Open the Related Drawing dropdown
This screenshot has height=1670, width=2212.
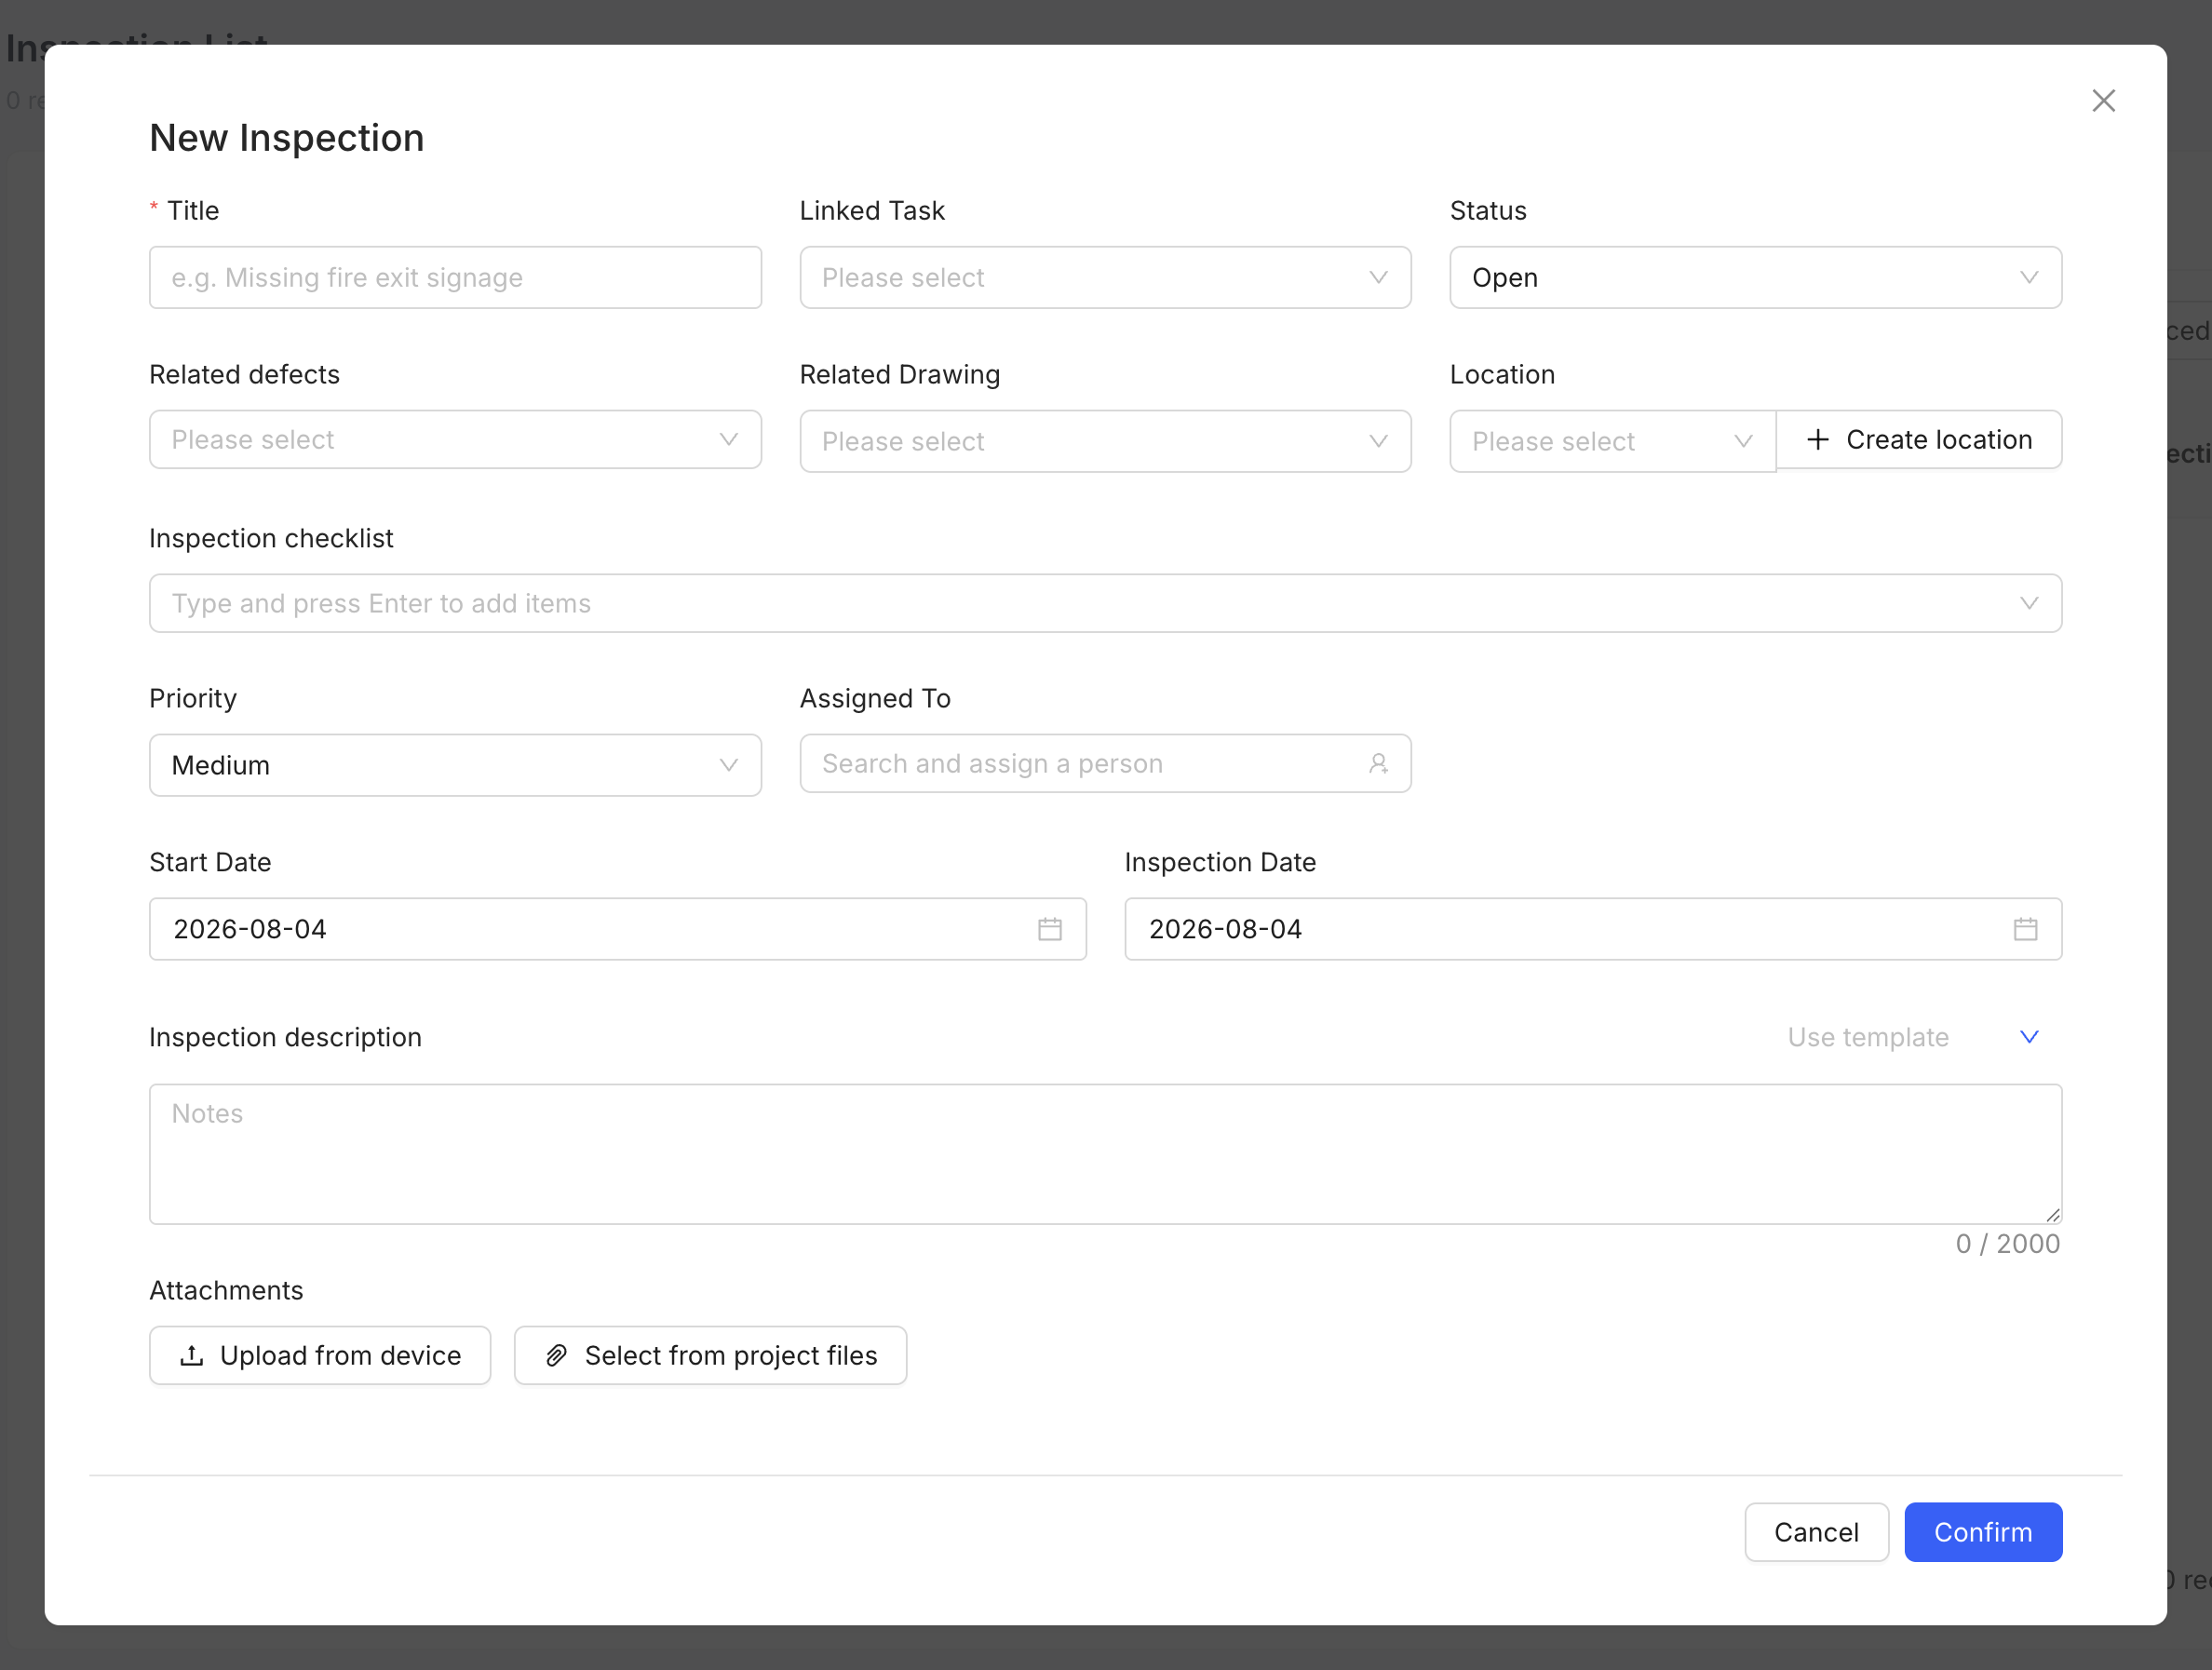(1105, 442)
